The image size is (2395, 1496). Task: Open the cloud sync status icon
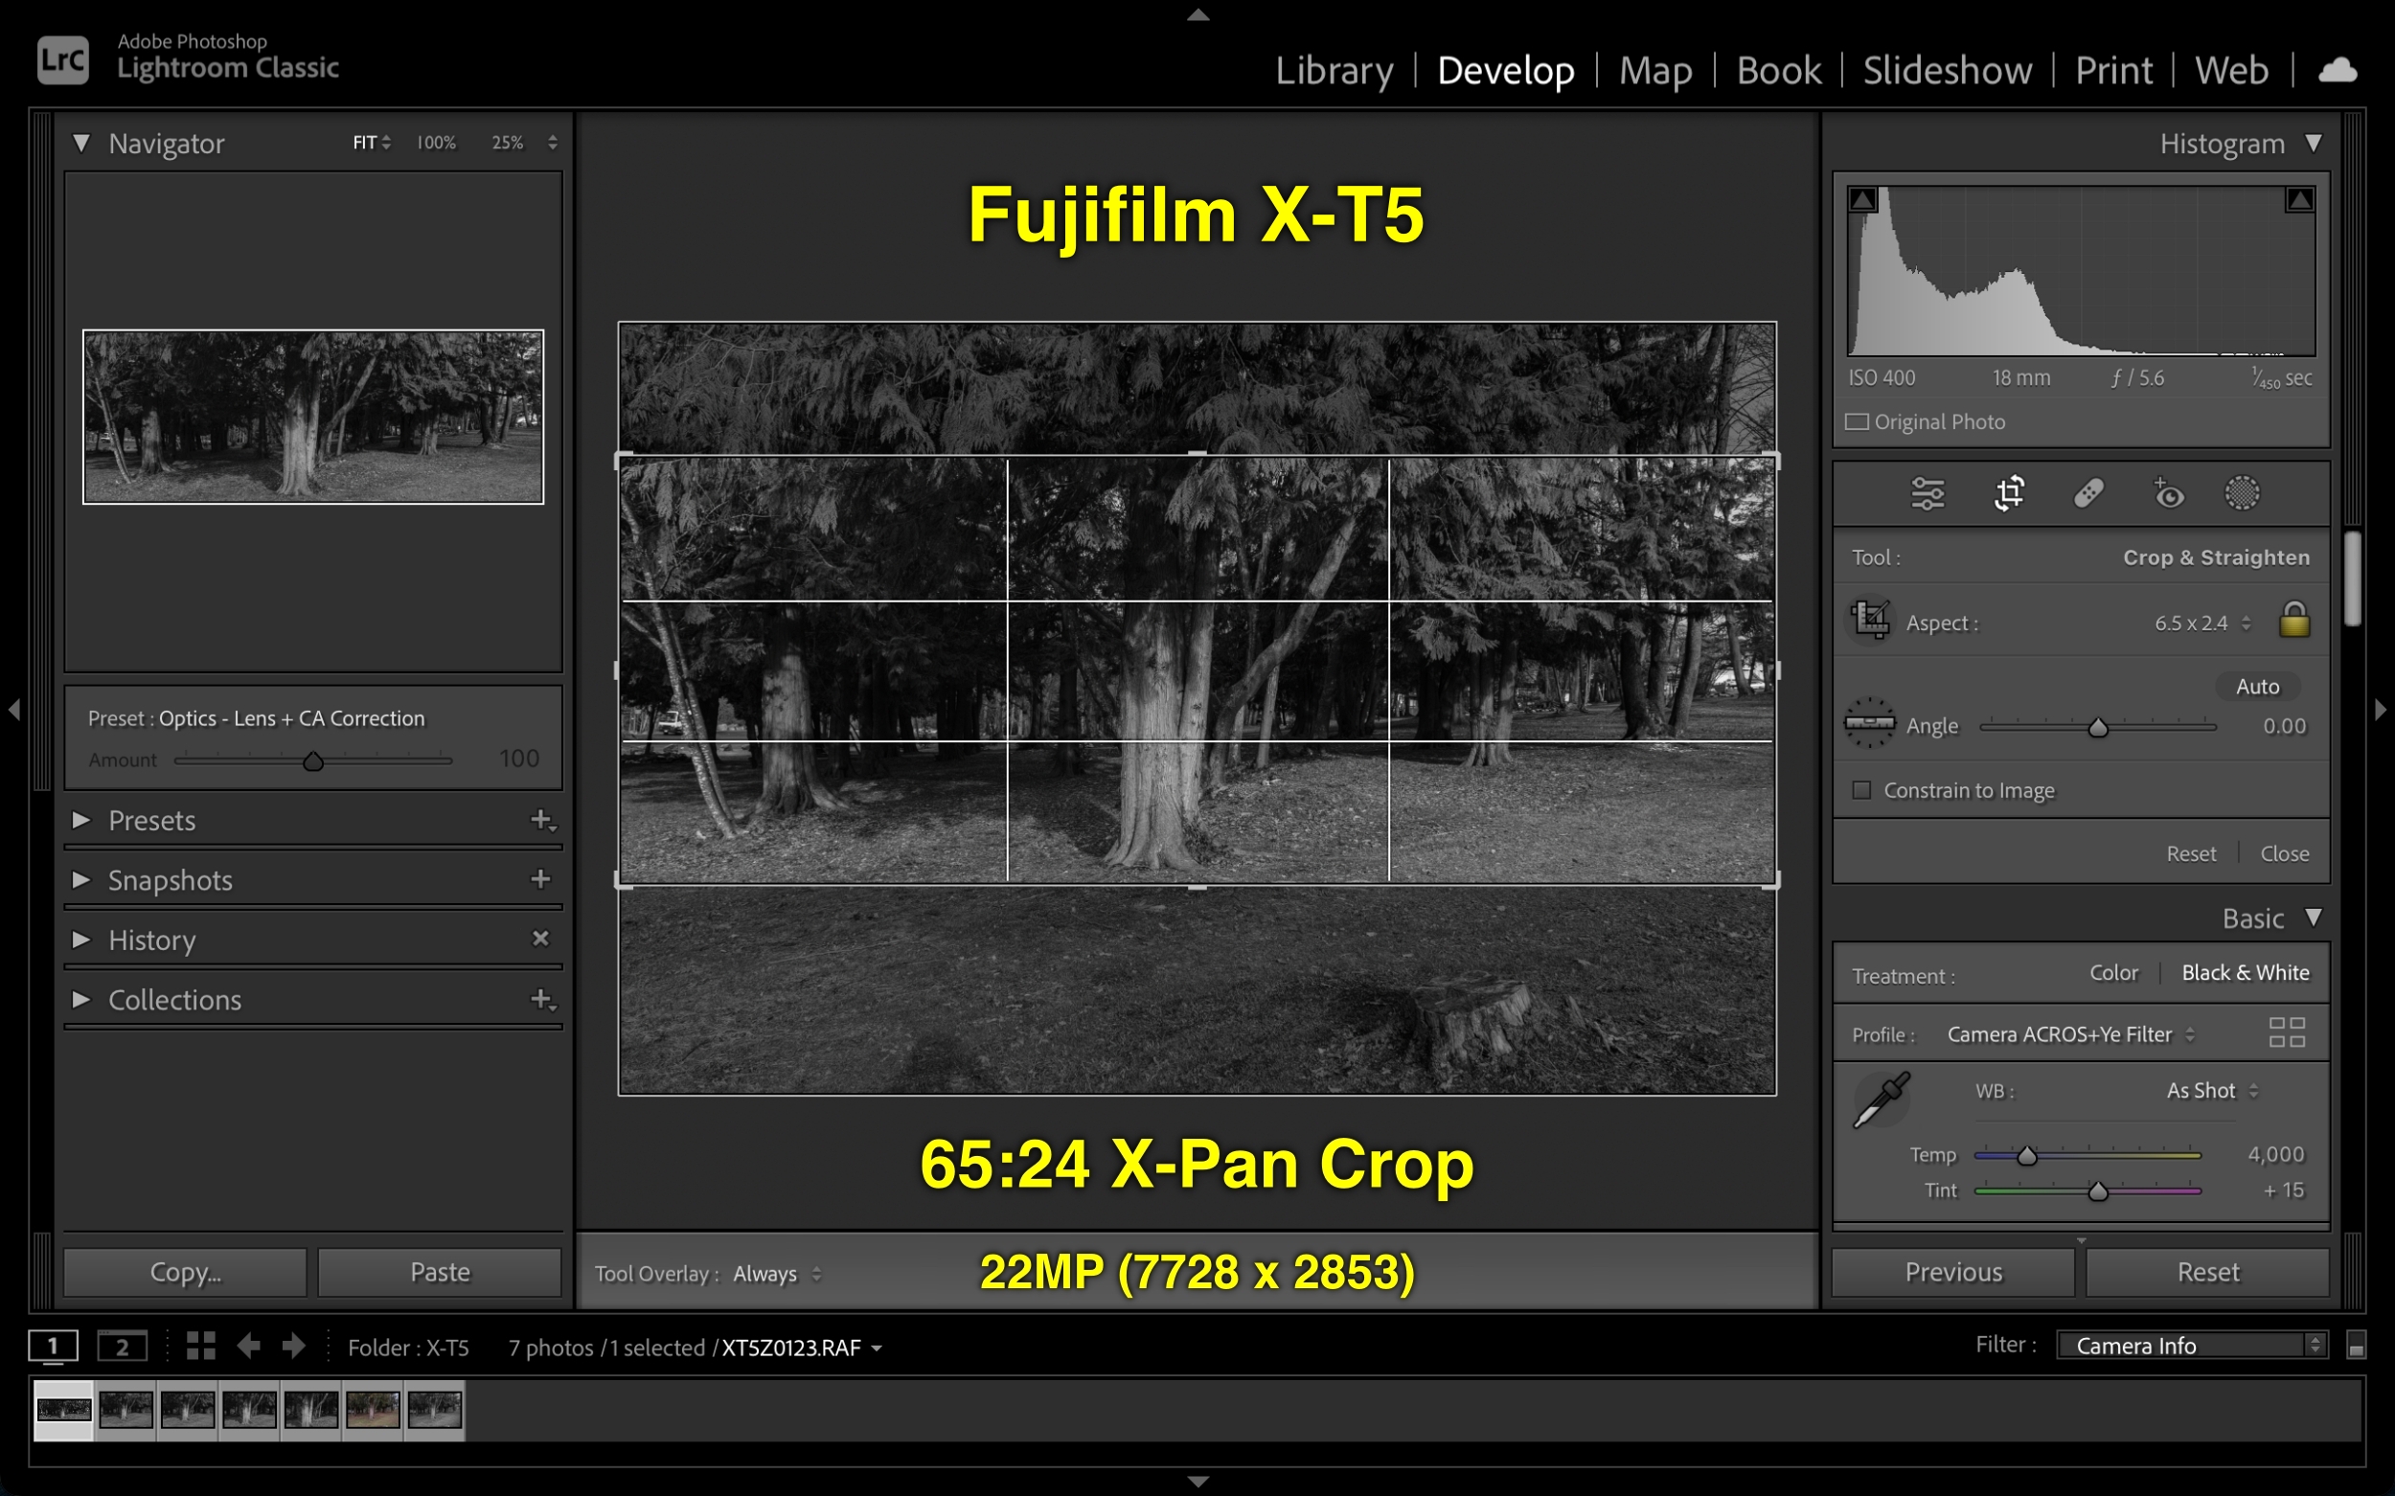tap(2338, 70)
